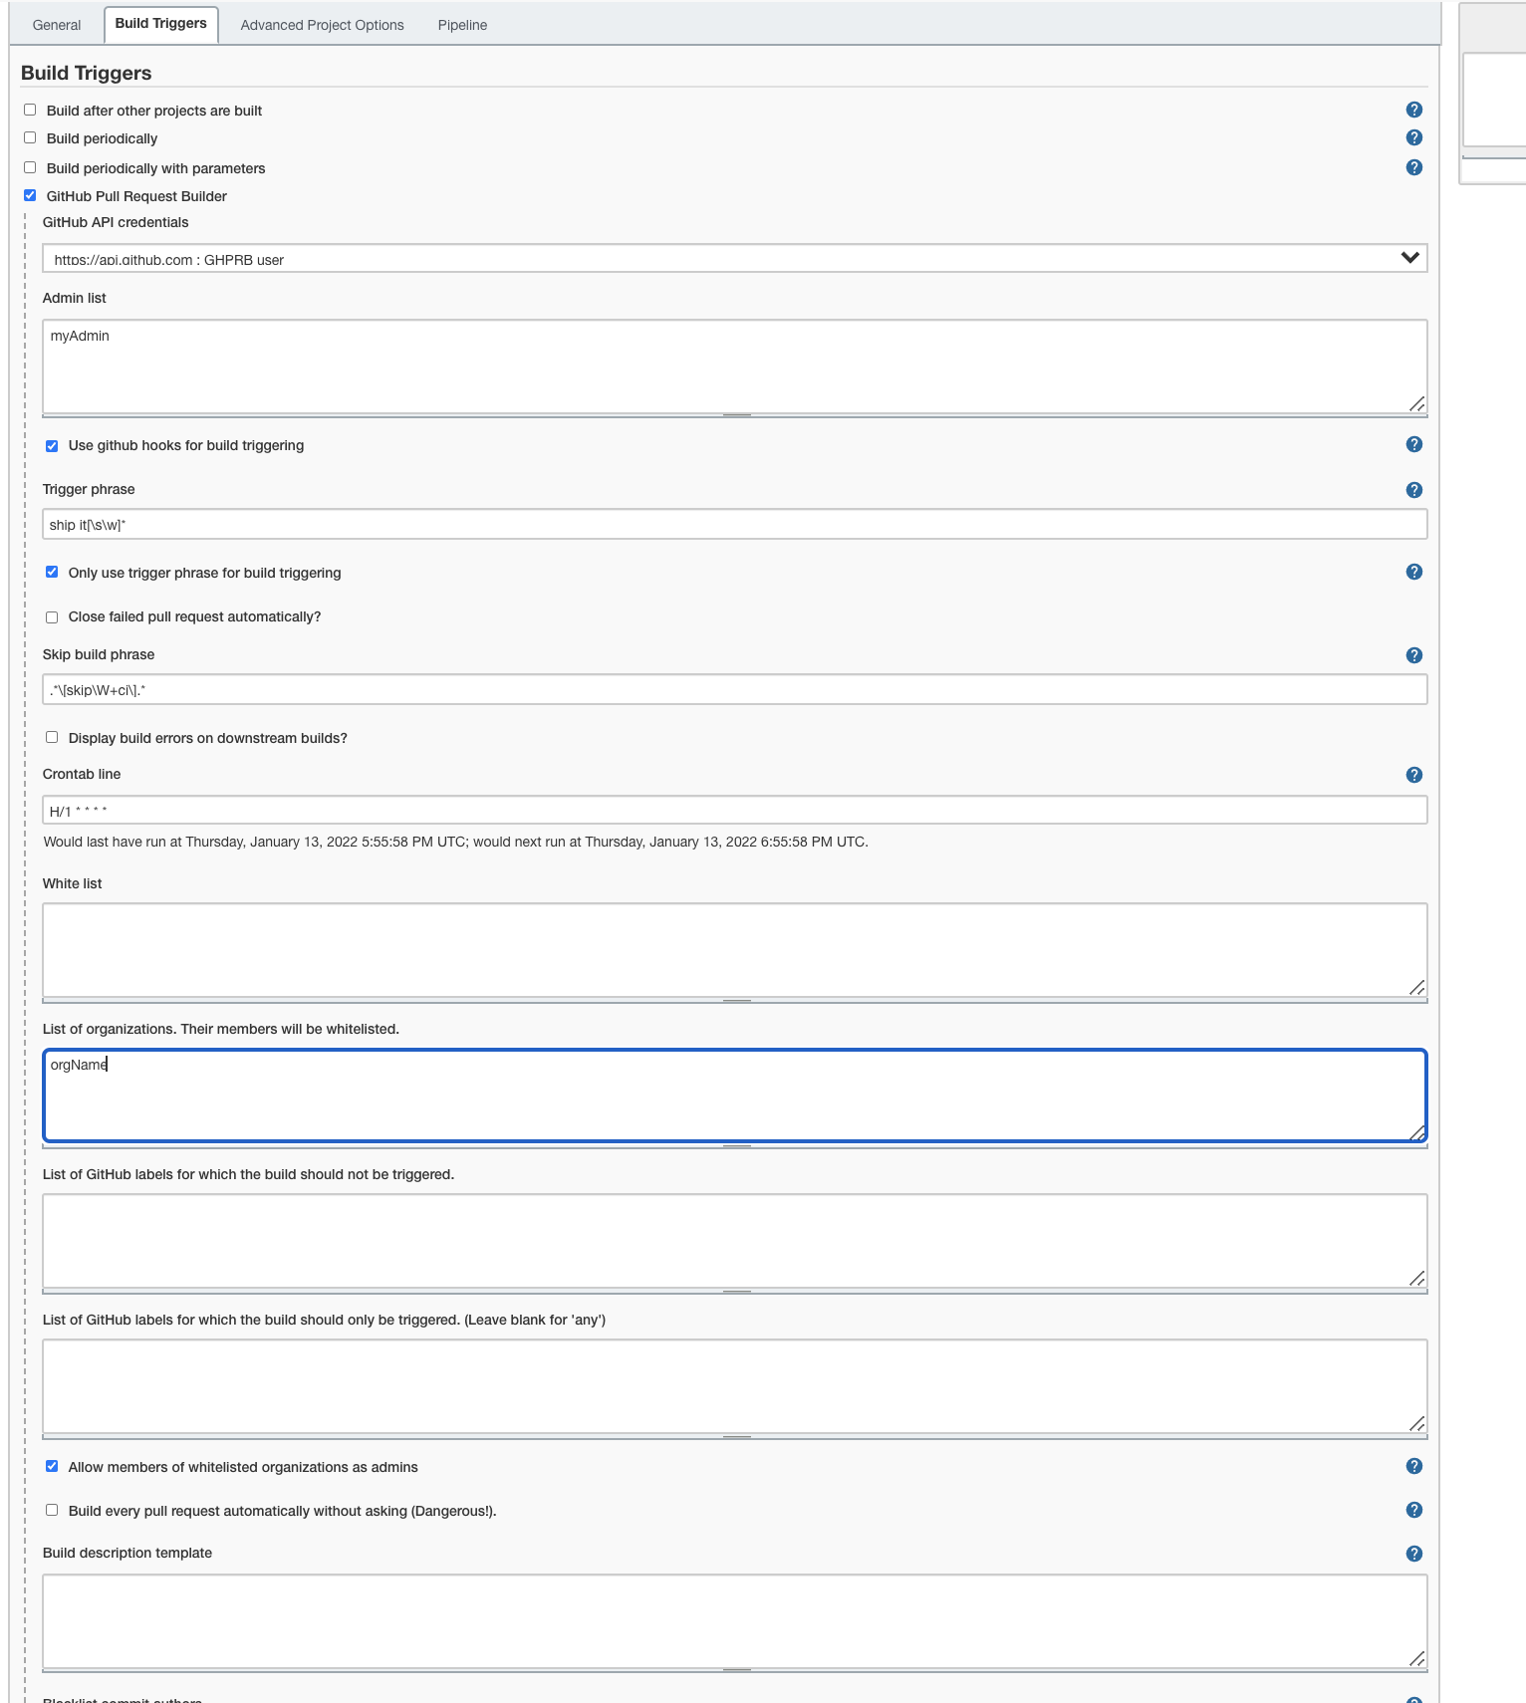Open the Crontab line help icon
Viewport: 1526px width, 1703px height.
[x=1413, y=775]
